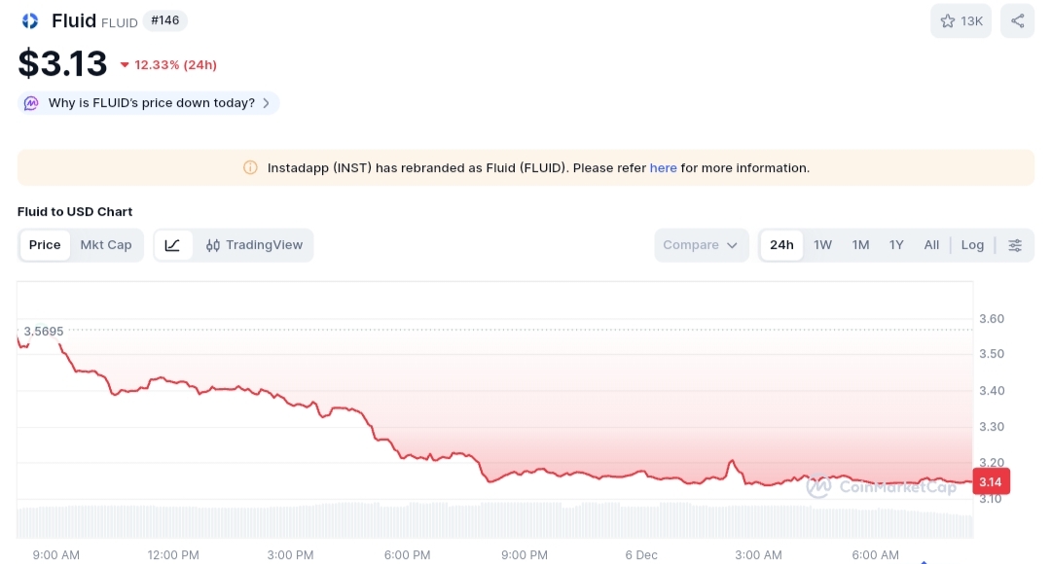Click the #146 rank badge

tap(164, 20)
